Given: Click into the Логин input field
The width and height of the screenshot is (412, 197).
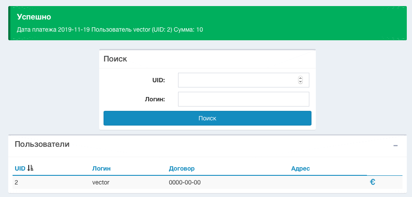Looking at the screenshot, I should point(243,99).
